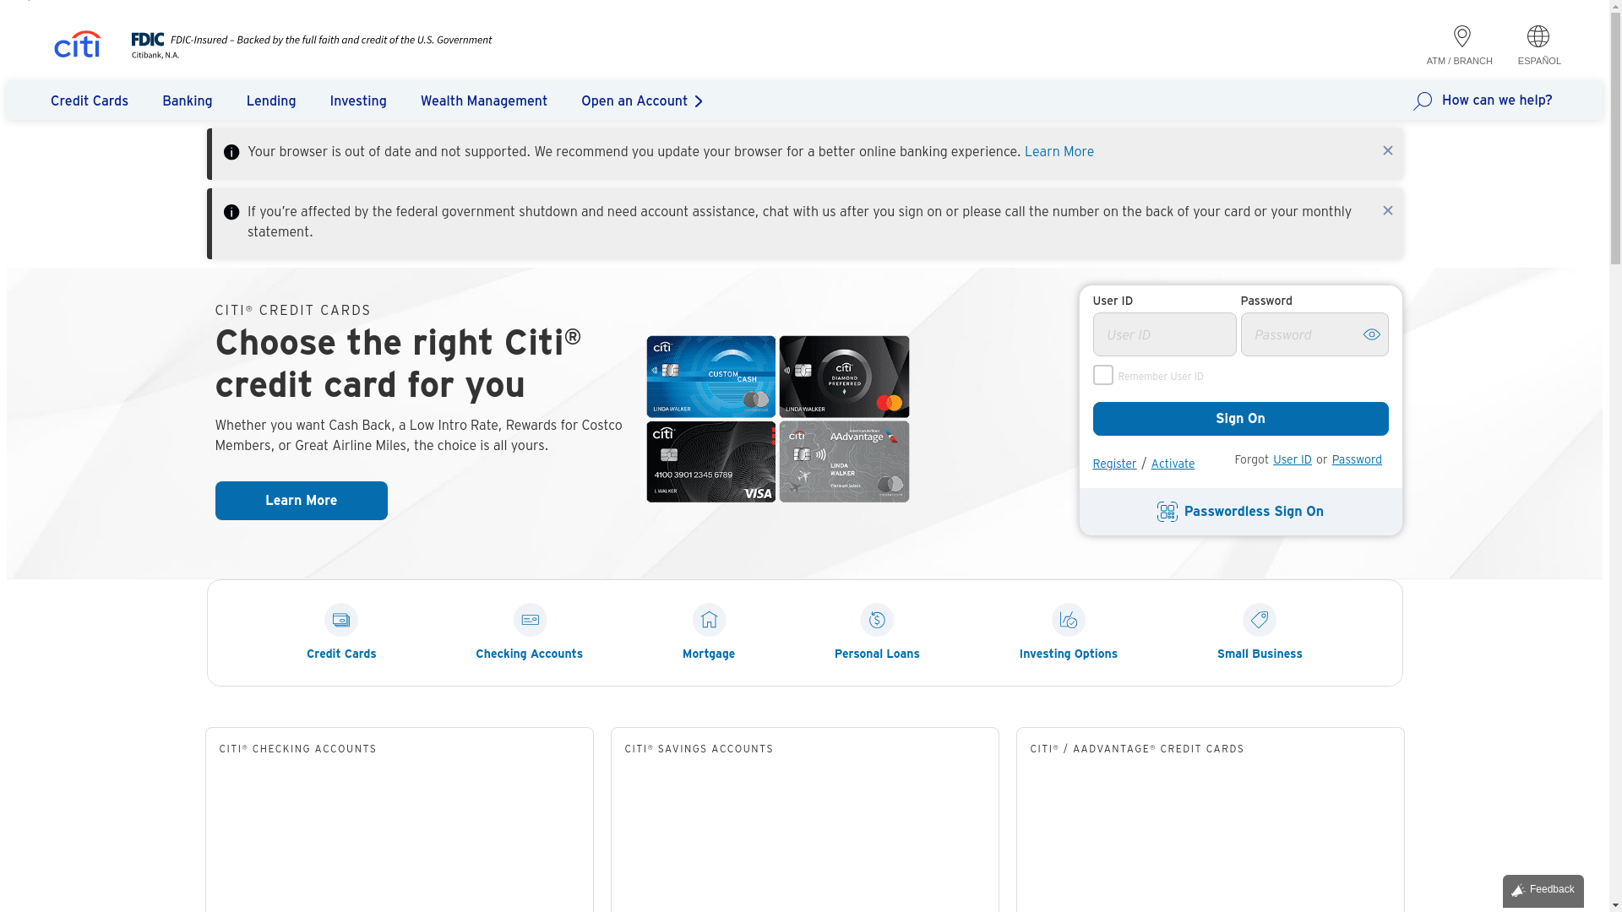
Task: Select the Custom Cash card image
Action: tap(710, 377)
